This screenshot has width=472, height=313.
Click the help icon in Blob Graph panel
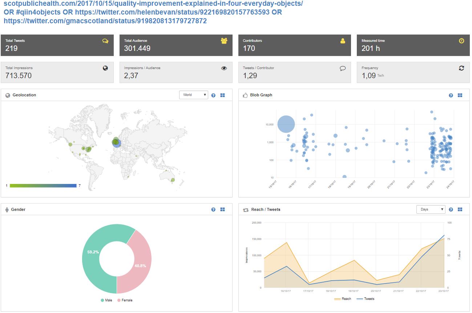pos(451,95)
